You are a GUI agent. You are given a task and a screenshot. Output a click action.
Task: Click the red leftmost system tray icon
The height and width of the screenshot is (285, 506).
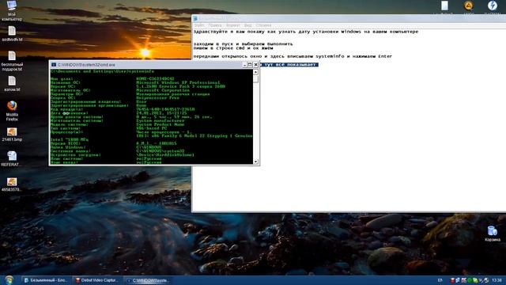click(x=452, y=280)
